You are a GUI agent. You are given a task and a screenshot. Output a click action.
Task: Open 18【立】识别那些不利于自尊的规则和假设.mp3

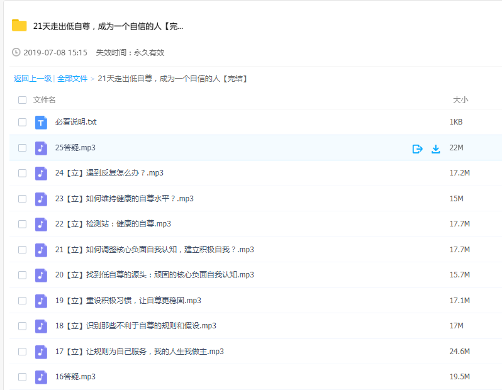[x=136, y=326]
